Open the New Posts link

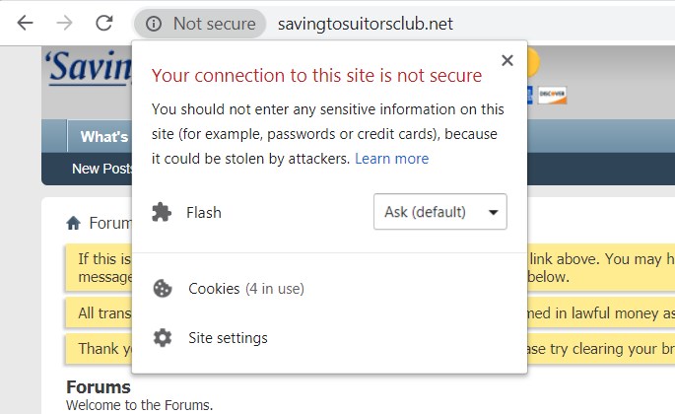pyautogui.click(x=101, y=169)
